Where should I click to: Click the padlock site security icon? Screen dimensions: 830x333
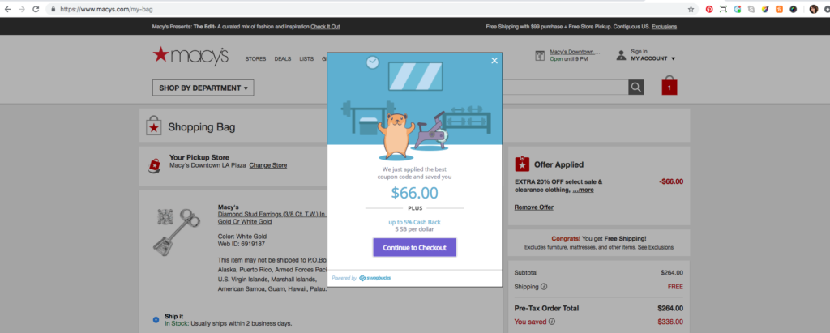click(53, 9)
